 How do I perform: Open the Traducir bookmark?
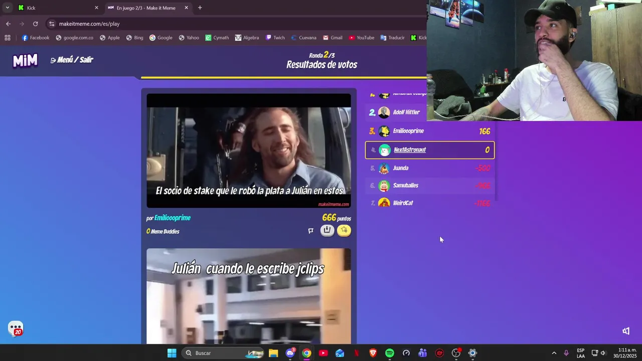click(392, 38)
